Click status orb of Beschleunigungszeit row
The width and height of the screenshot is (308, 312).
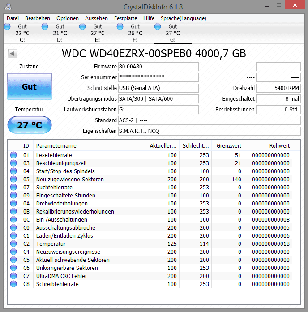(13, 163)
